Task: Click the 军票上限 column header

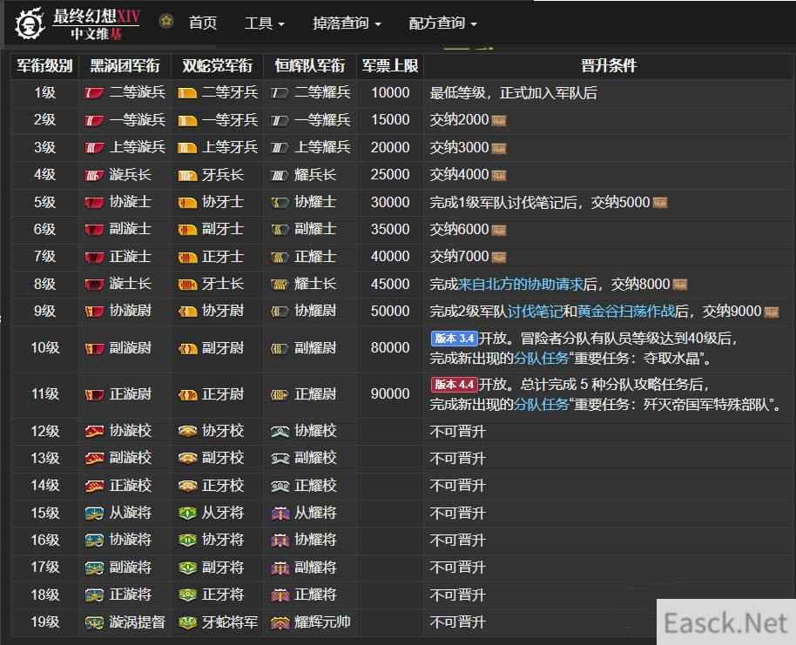Action: [390, 66]
